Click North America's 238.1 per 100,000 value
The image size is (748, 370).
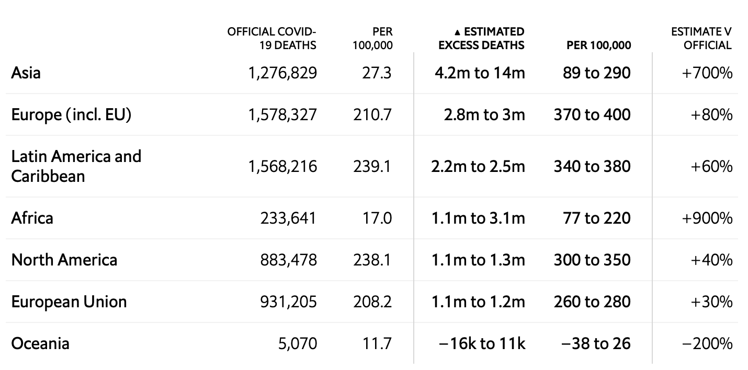[372, 260]
